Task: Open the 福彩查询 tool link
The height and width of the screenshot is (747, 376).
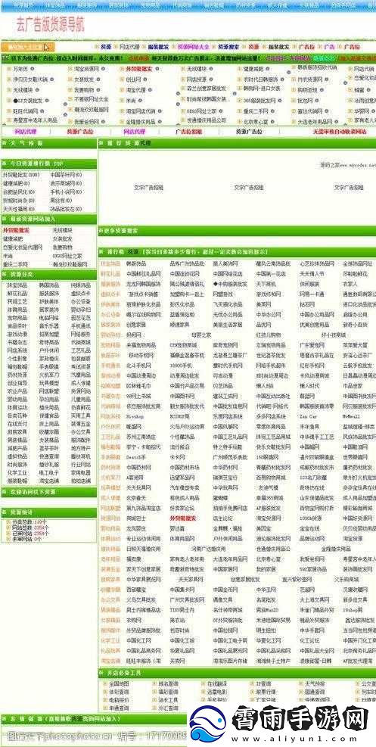Action: click(169, 692)
